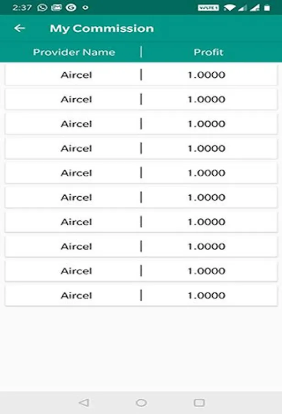Screen dimensions: 282x414
Task: Tap the circular G notification icon
Action: tap(71, 7)
